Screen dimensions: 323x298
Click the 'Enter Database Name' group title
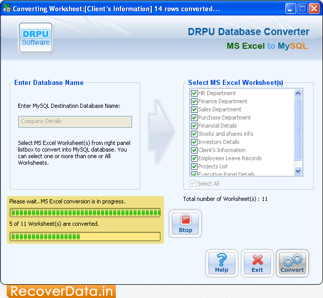point(49,82)
